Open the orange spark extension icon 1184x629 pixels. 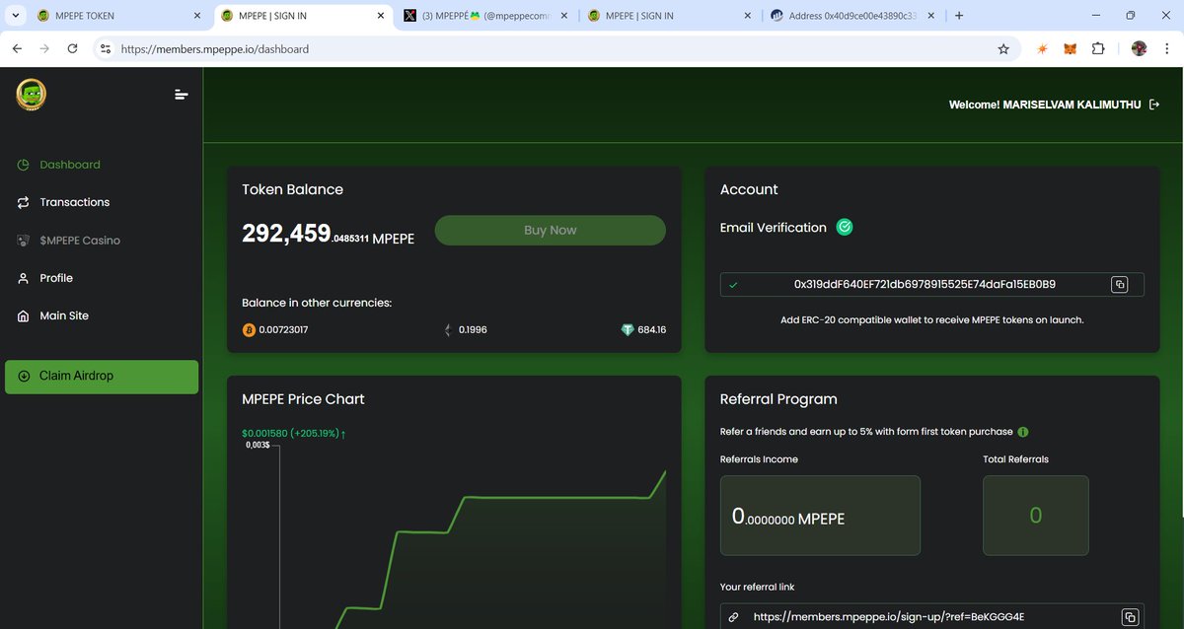(x=1042, y=48)
